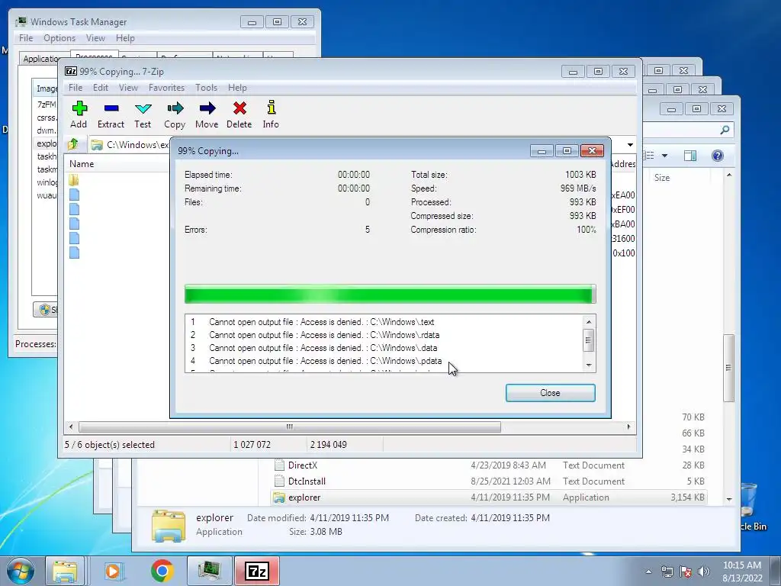Viewport: 781px width, 586px height.
Task: Click the Delete toolbar icon
Action: [x=239, y=114]
